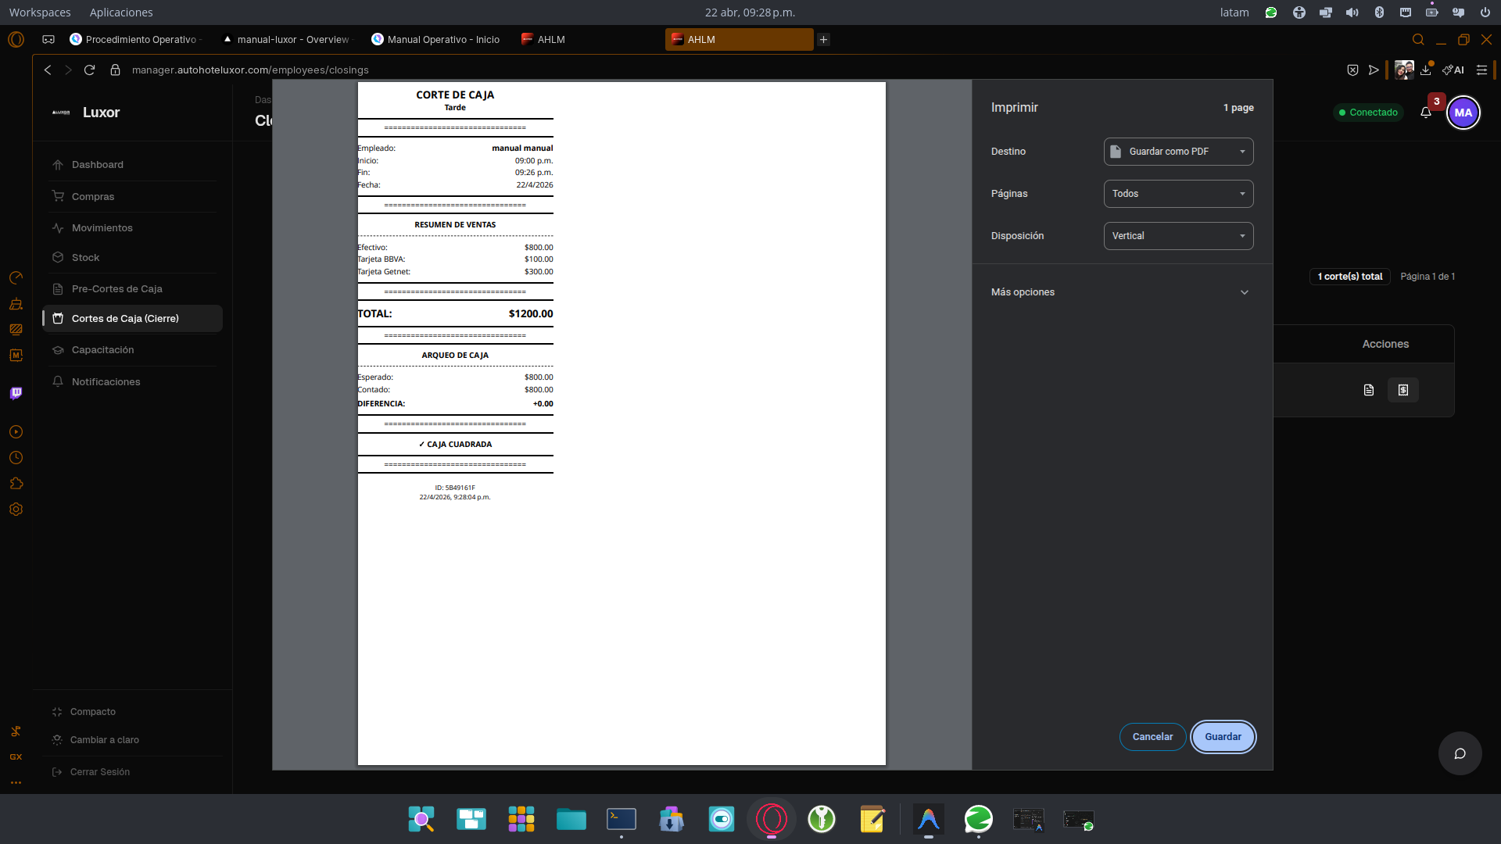Open GX corner in Opera sidebar

point(16,757)
